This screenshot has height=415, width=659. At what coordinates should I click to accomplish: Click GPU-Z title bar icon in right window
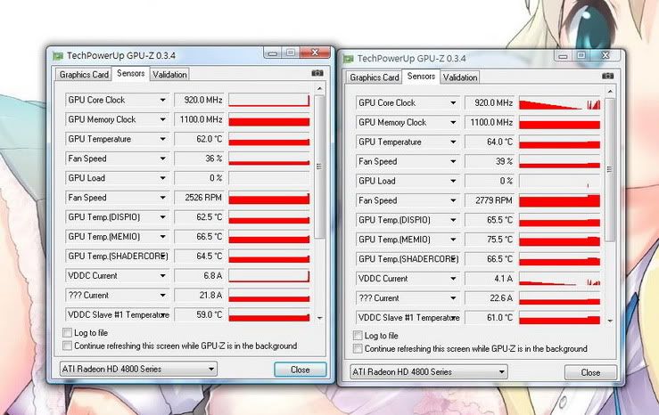[x=350, y=57]
